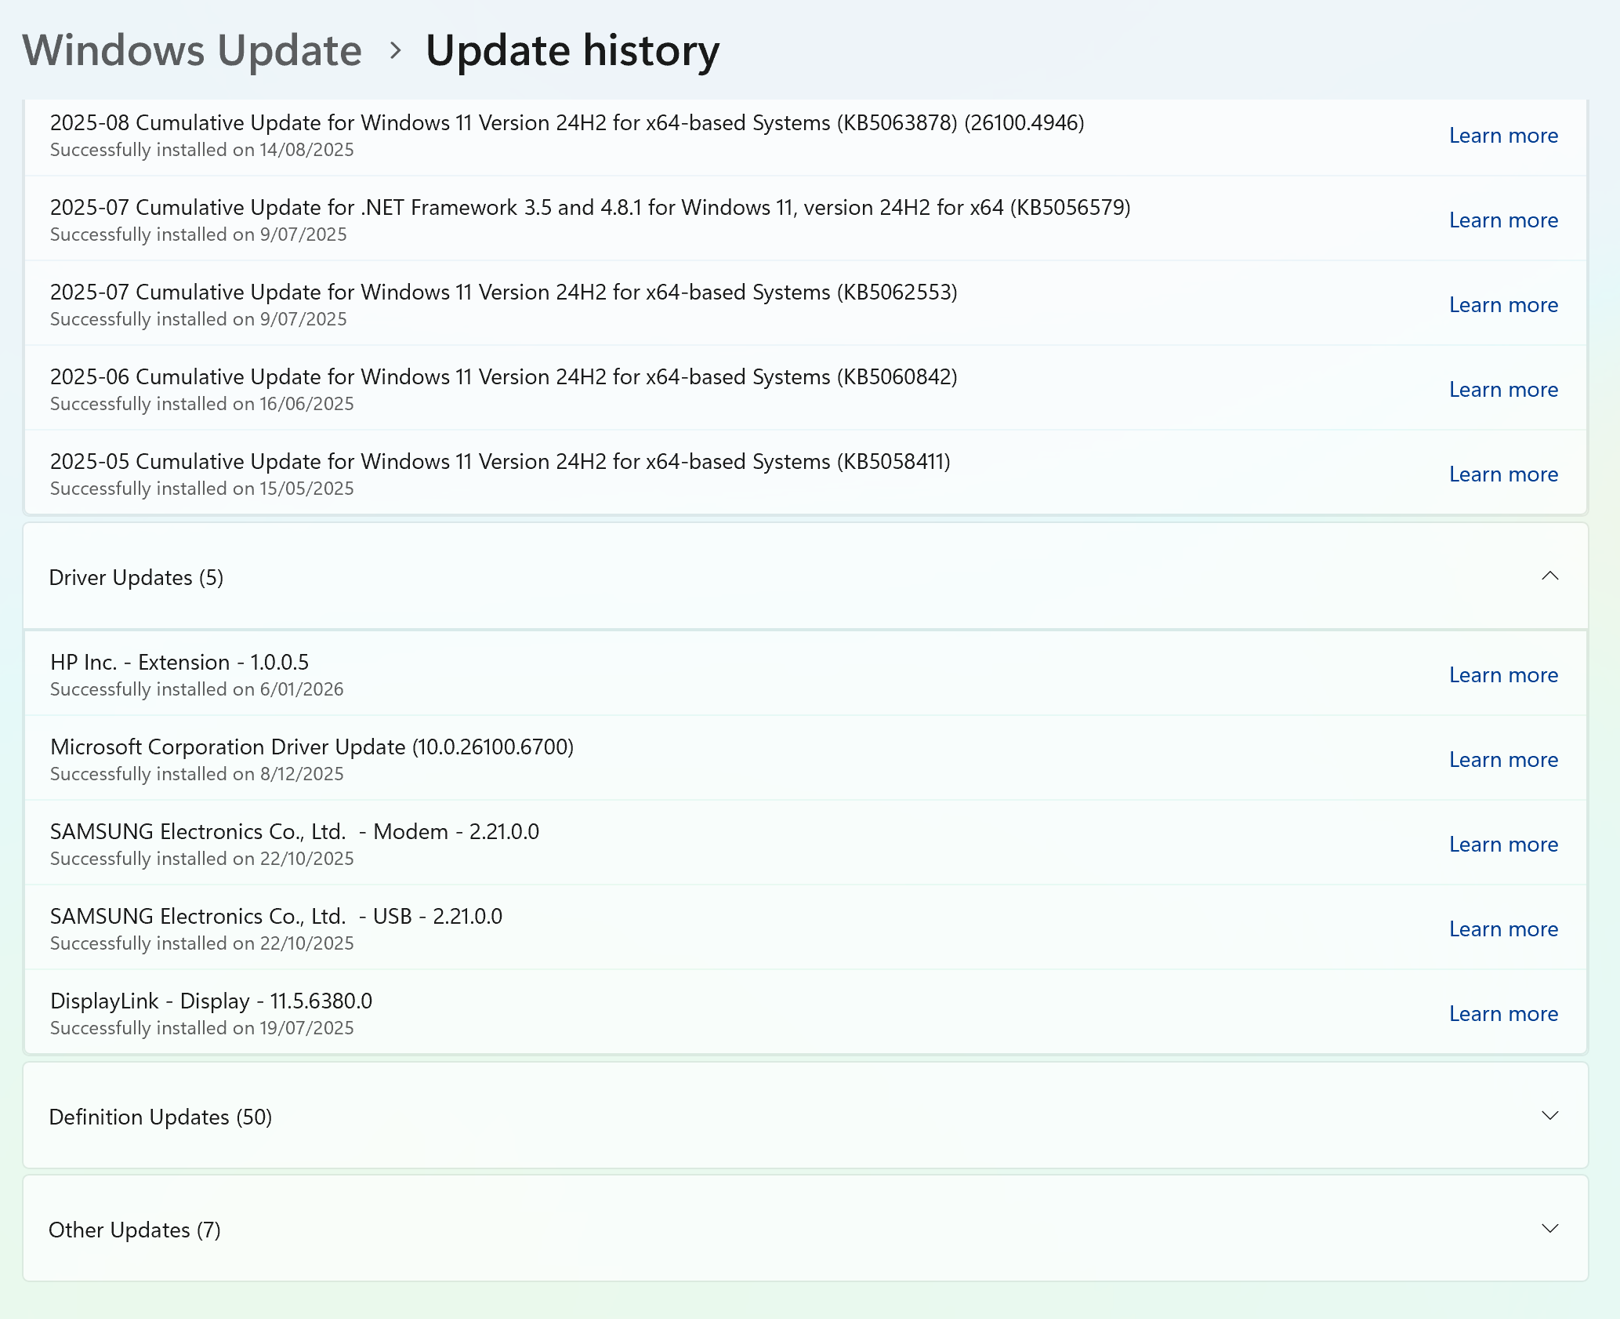
Task: Select the 2025-08 Cumulative Update entry text
Action: pos(566,123)
